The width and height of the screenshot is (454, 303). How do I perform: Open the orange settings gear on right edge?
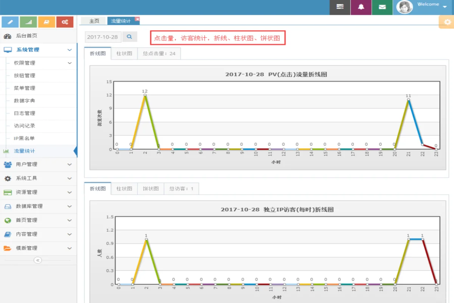point(447,22)
